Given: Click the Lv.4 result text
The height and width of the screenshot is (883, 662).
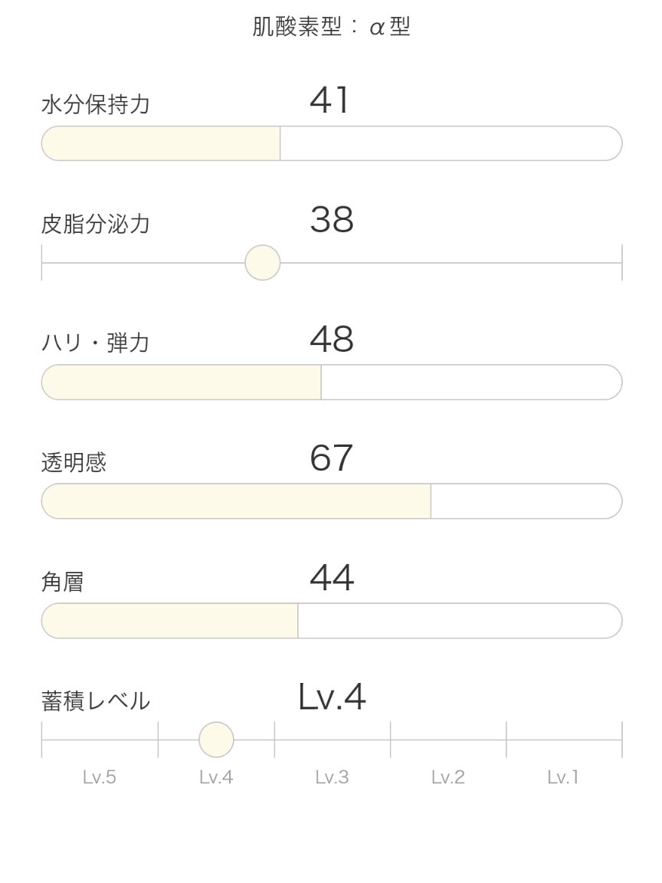Looking at the screenshot, I should tap(331, 696).
